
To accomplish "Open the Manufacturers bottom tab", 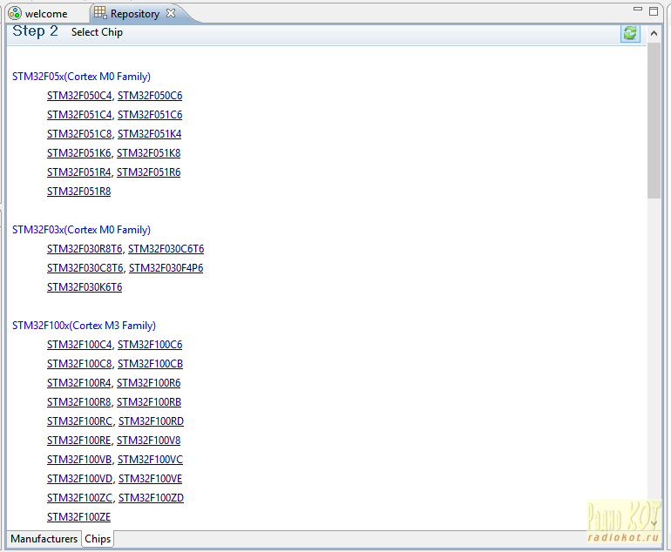I will [44, 539].
